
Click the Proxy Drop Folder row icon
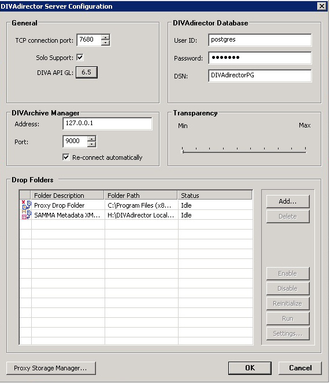tap(26, 205)
